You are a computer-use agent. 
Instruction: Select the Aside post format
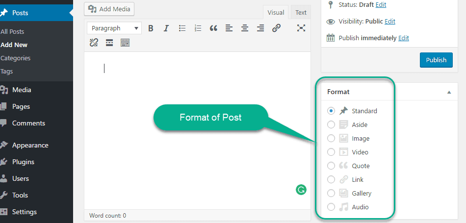[x=331, y=124]
